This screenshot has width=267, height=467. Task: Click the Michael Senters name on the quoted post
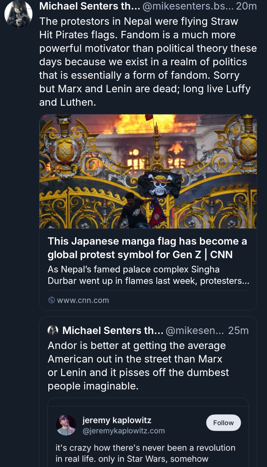click(x=113, y=331)
